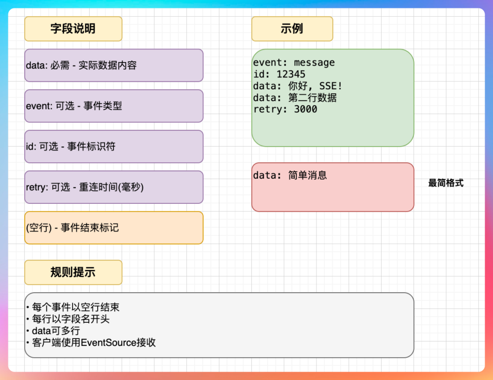This screenshot has width=493, height=380.
Task: Click the 'retry: 可选 - 重连时间(毫秒)' box
Action: tap(113, 187)
